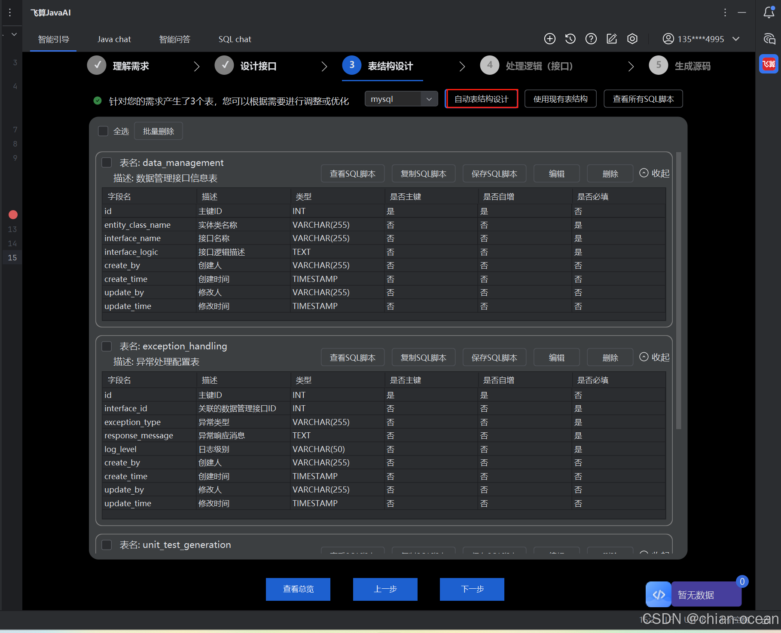
Task: Click the plus circle new session icon
Action: (549, 39)
